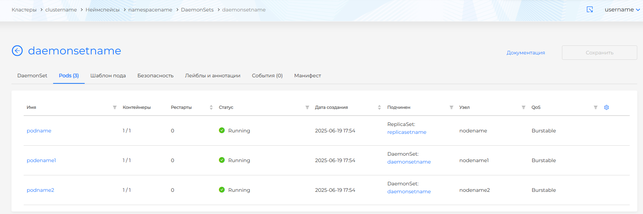Click the Running status in podname2 row

(x=239, y=190)
